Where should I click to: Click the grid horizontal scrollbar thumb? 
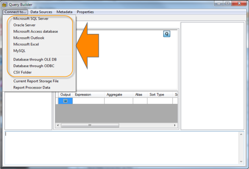(90, 125)
